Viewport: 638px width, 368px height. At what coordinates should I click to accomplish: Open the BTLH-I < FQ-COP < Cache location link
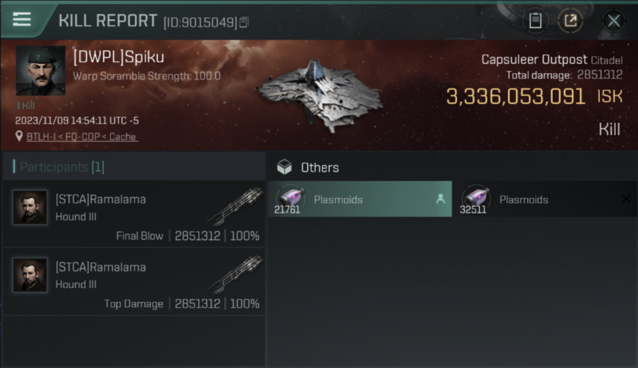click(x=81, y=137)
